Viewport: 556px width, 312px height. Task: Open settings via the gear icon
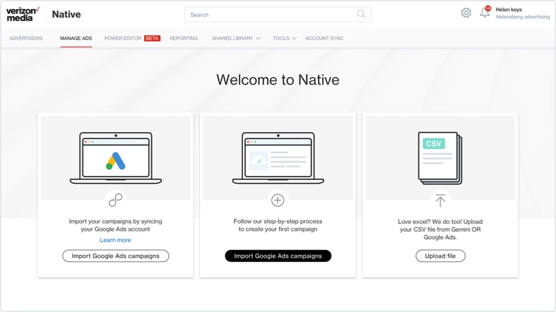[466, 13]
